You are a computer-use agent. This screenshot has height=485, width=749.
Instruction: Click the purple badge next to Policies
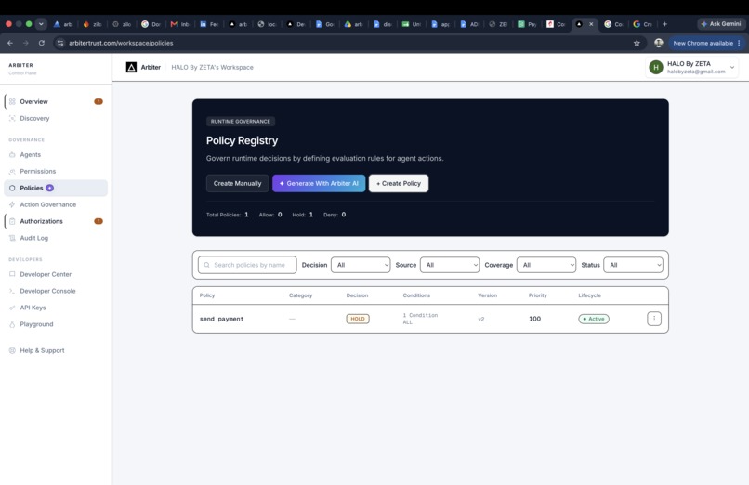coord(49,188)
